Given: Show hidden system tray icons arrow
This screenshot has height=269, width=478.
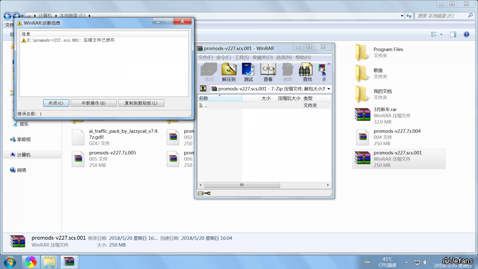Looking at the screenshot, I should click(x=406, y=263).
